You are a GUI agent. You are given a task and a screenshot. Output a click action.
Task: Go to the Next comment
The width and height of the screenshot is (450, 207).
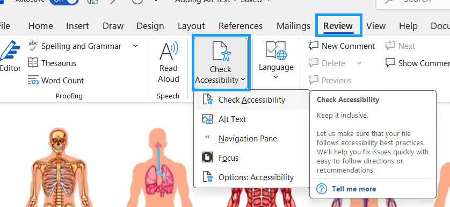[401, 46]
